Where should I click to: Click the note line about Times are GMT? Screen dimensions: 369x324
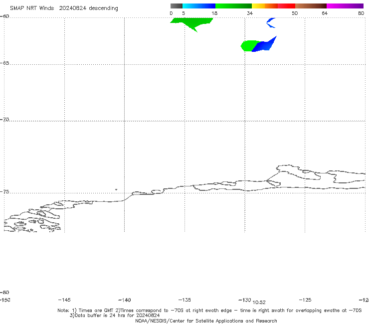click(209, 311)
